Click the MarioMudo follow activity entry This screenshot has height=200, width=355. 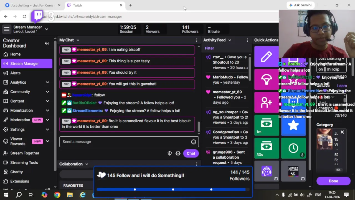click(227, 80)
